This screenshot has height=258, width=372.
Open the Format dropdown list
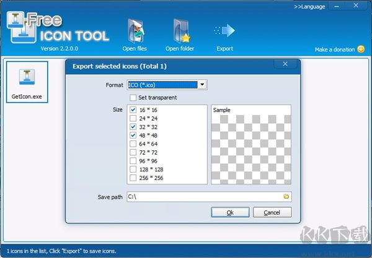coord(203,85)
